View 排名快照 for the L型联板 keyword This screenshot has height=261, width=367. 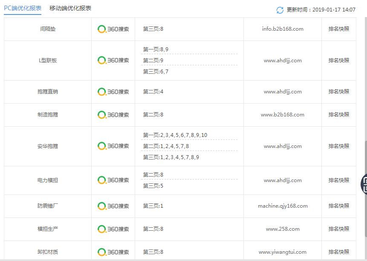[x=338, y=61]
